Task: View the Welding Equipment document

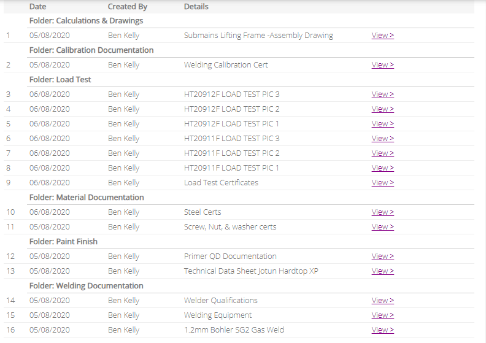Action: point(382,315)
